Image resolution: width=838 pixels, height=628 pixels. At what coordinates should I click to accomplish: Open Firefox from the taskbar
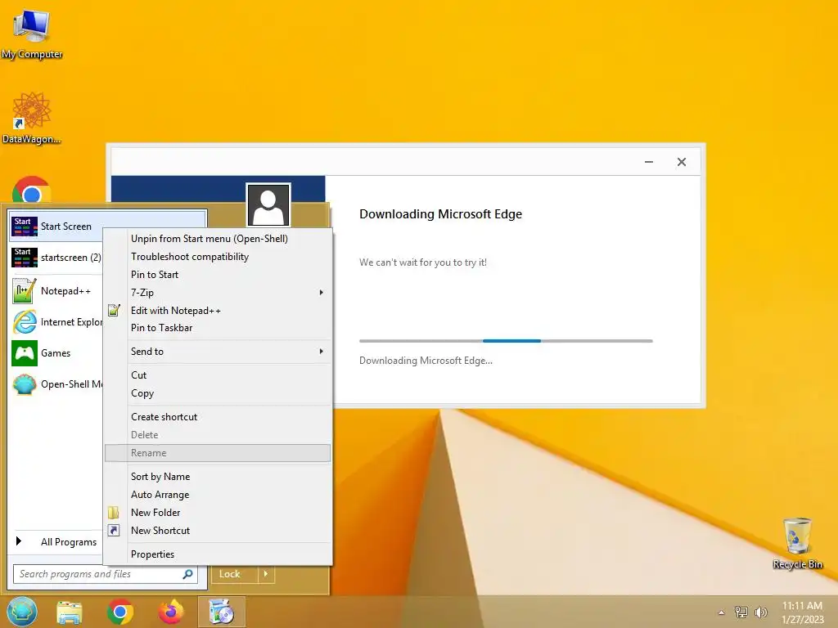click(170, 612)
